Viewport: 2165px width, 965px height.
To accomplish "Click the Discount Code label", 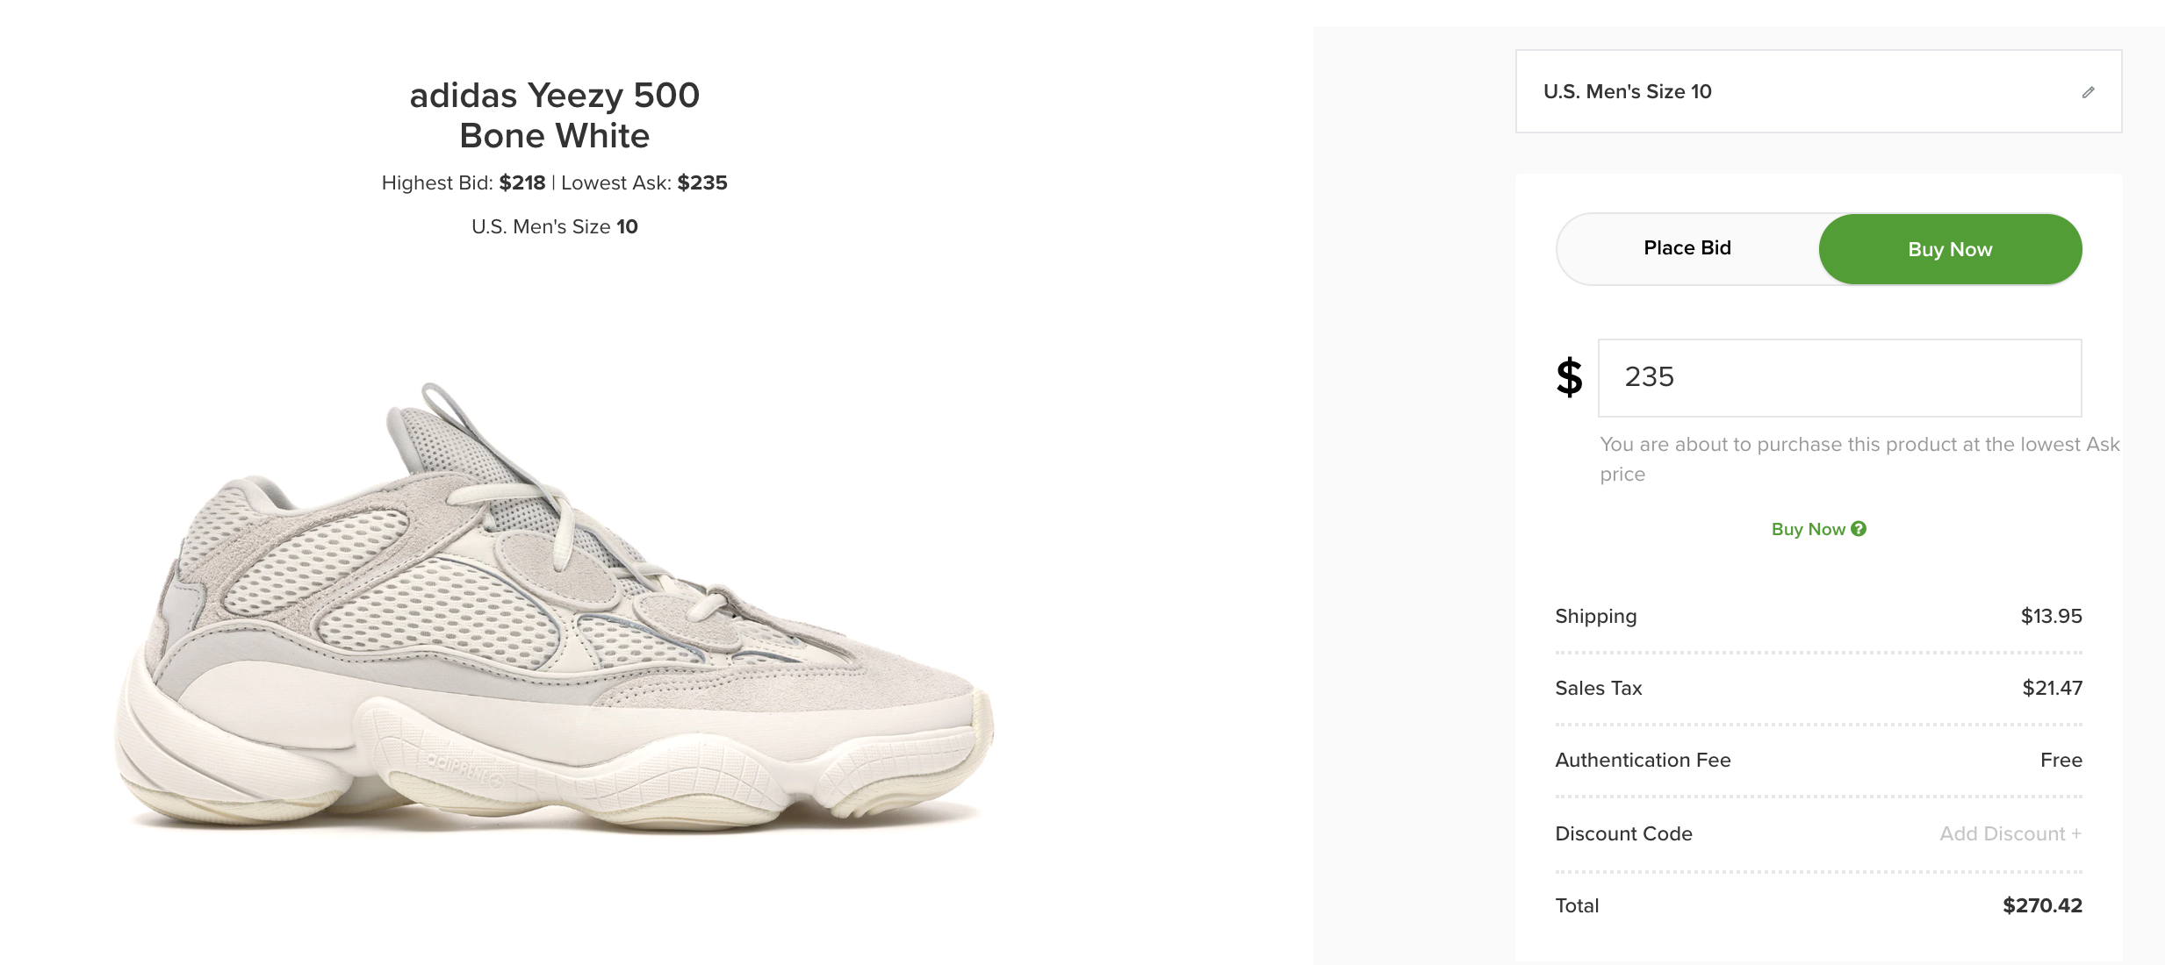I will pos(1623,833).
